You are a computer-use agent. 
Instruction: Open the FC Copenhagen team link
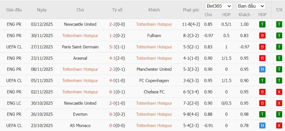[154, 81]
